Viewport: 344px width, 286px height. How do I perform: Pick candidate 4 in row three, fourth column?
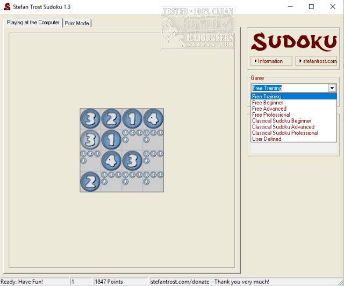pyautogui.click(x=146, y=161)
